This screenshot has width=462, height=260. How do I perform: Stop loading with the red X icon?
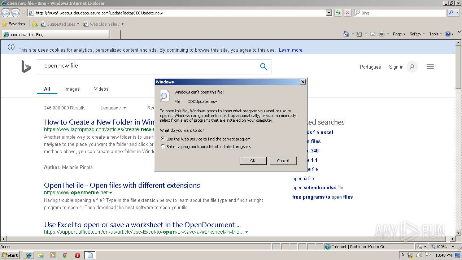tap(347, 13)
